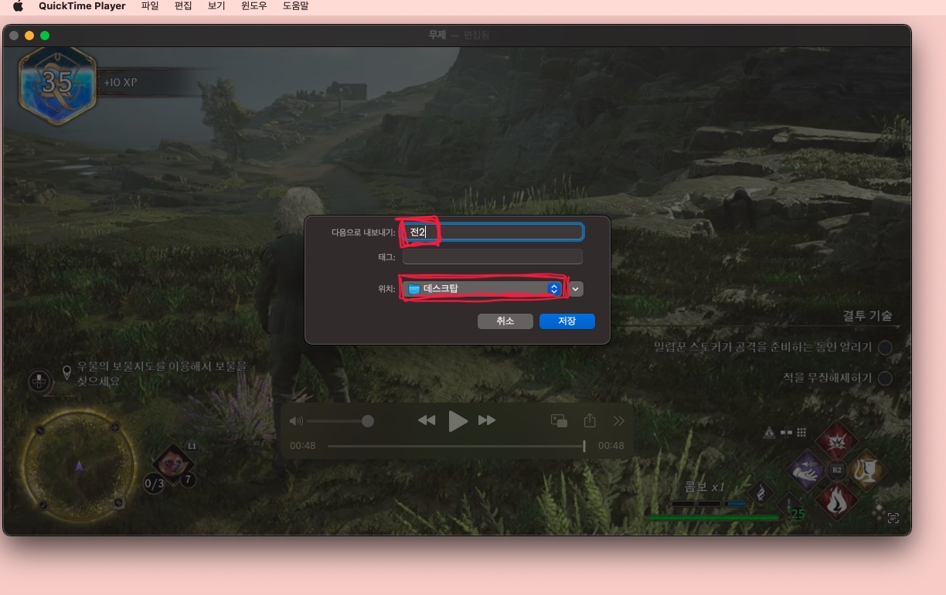Open the QuickTime Player menu

click(x=82, y=6)
